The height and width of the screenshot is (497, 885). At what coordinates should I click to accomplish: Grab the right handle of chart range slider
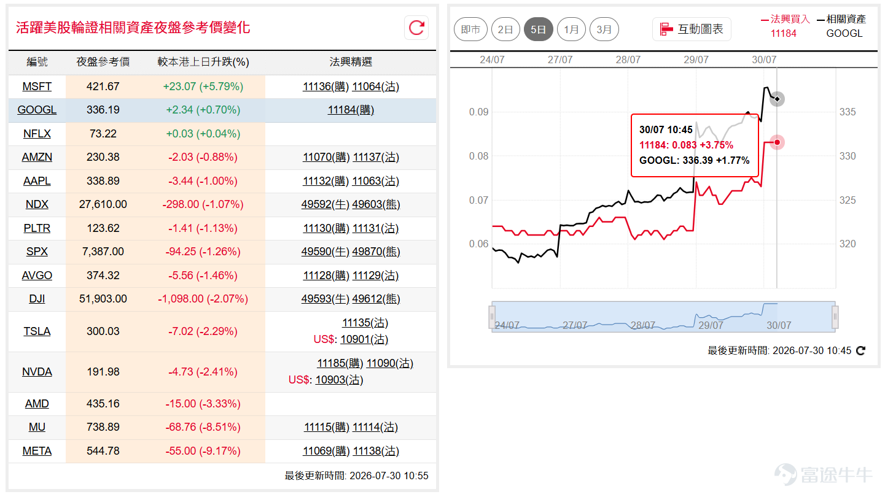tap(835, 317)
